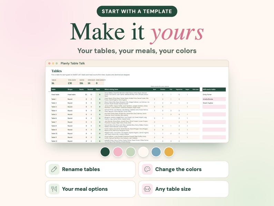The height and width of the screenshot is (206, 274).
Task: Pick the mustard yellow color swatch
Action: tap(169, 152)
